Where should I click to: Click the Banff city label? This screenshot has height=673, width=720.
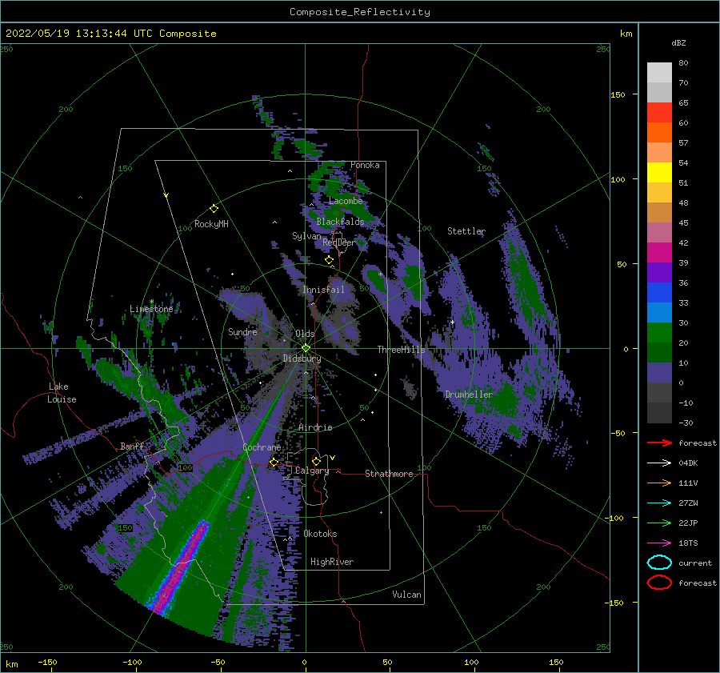pyautogui.click(x=132, y=446)
